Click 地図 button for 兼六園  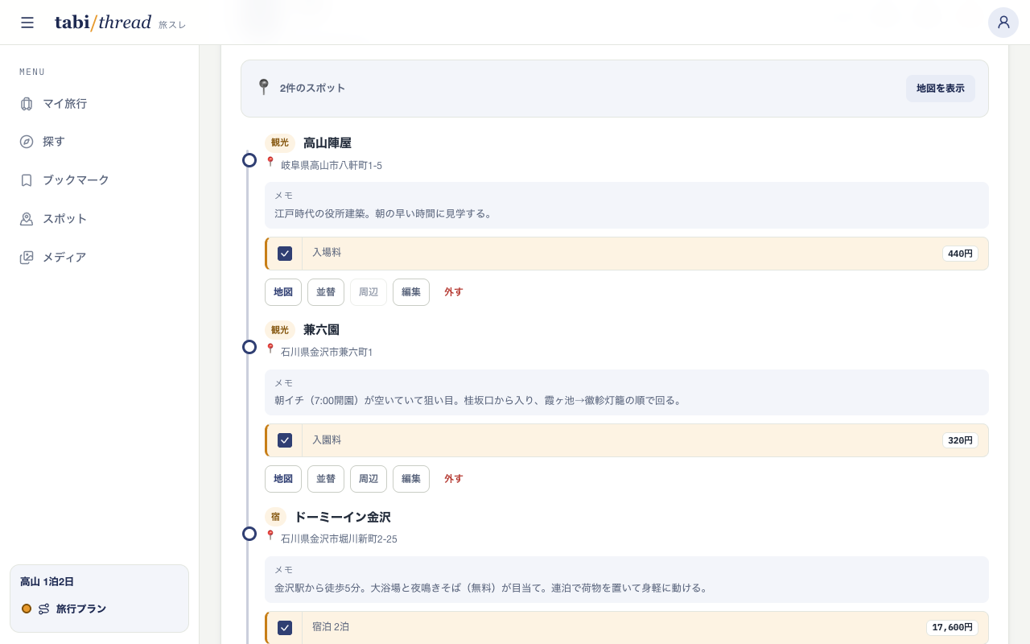(283, 479)
